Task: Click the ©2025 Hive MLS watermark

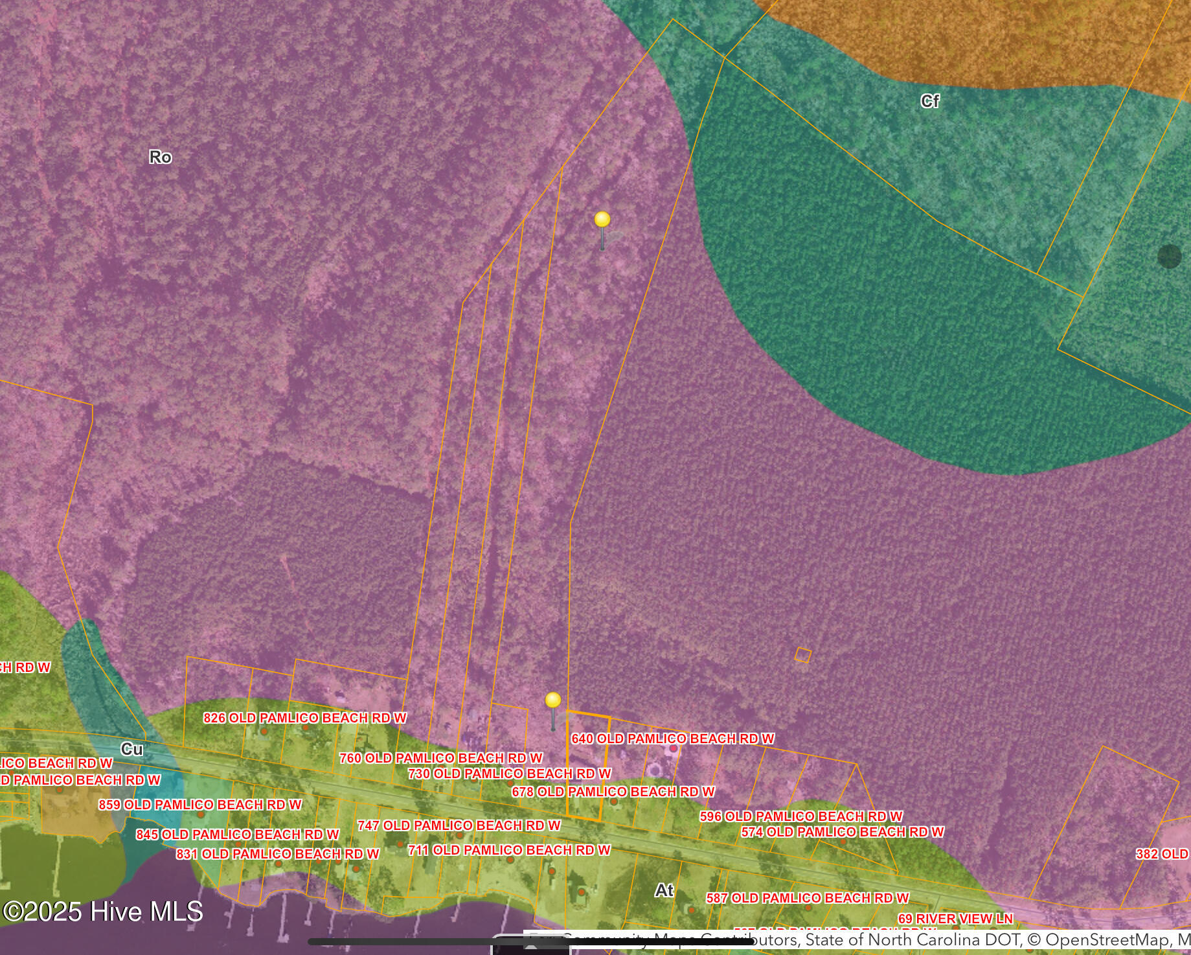Action: [x=104, y=912]
